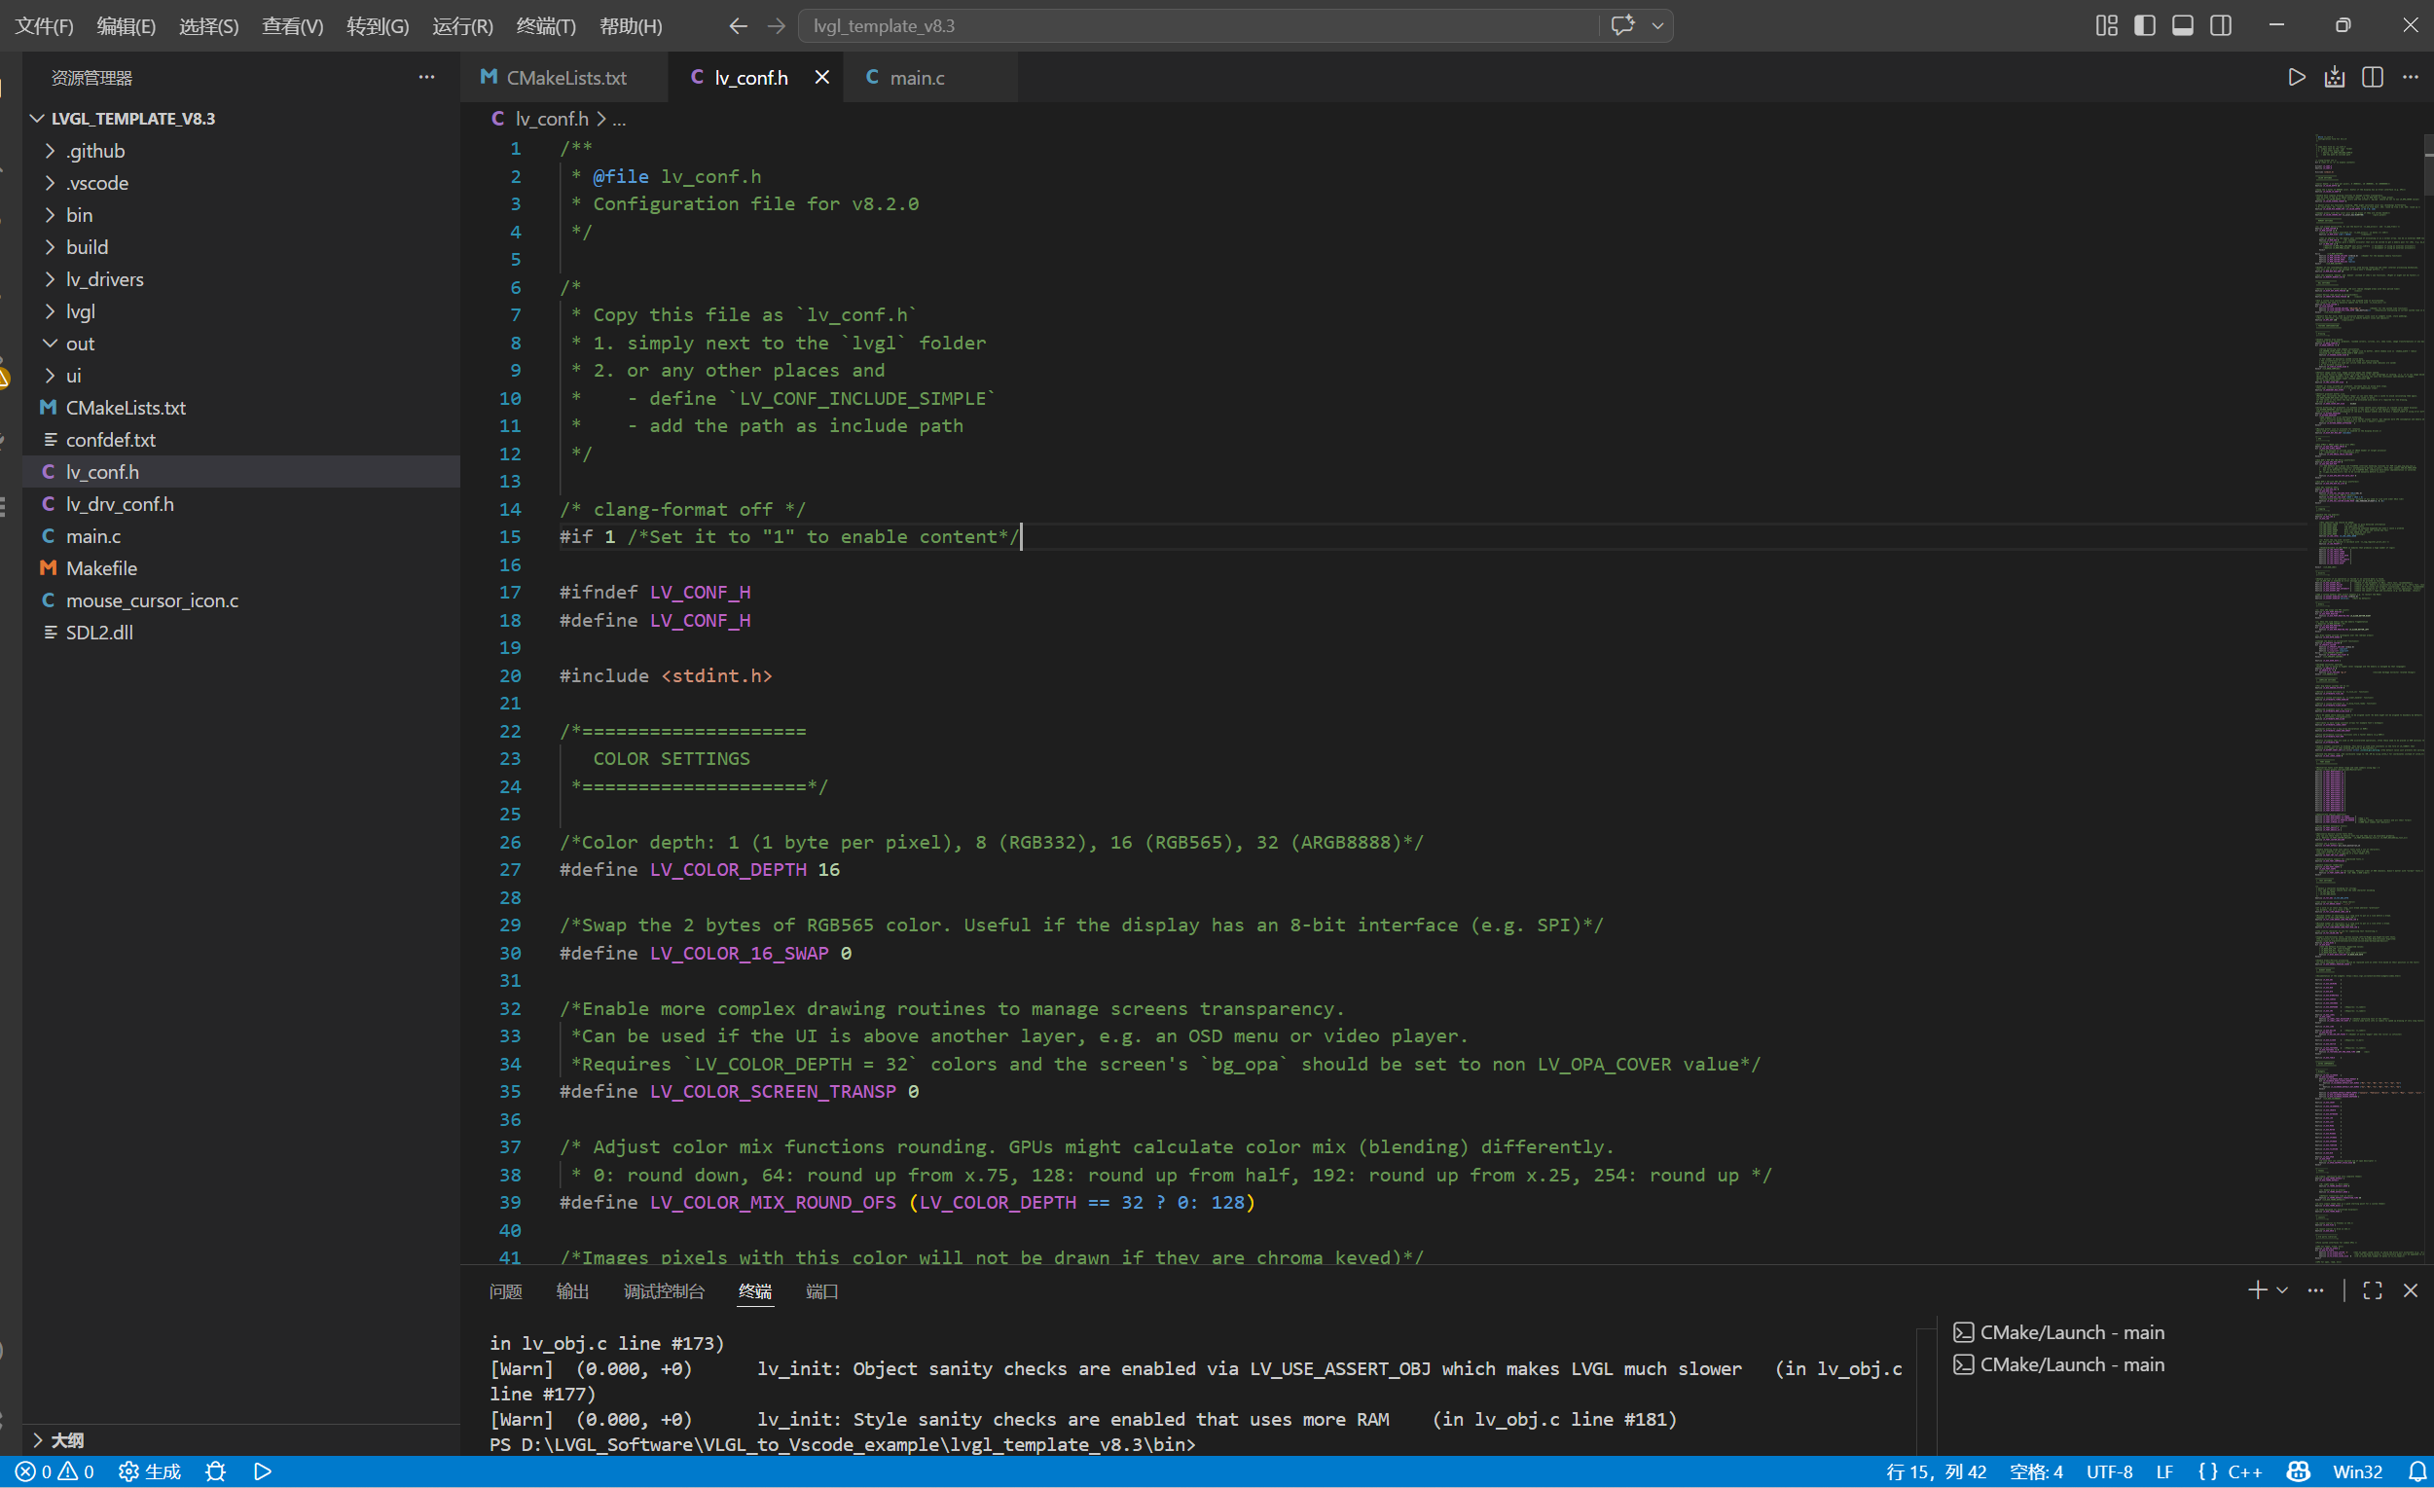Viewport: 2434px width, 1488px height.
Task: Open Makefile in the explorer
Action: coord(241,568)
